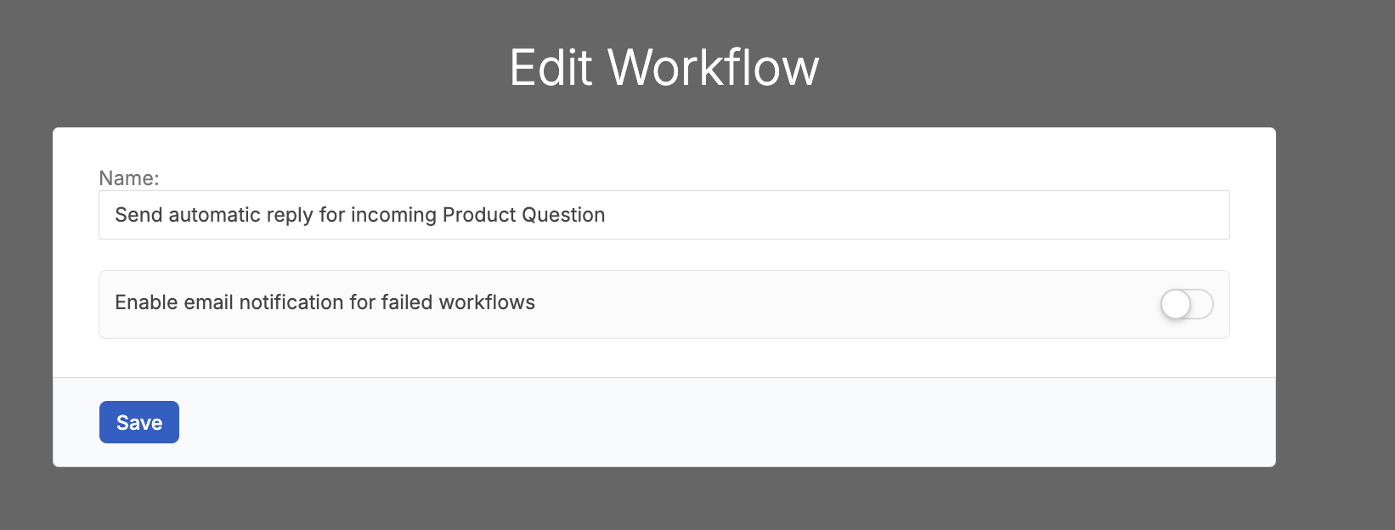Save the workflow changes
The image size is (1395, 530).
pos(139,422)
